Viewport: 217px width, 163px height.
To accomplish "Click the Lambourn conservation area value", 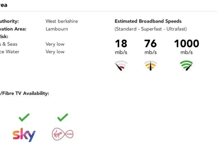I will coord(57,29).
